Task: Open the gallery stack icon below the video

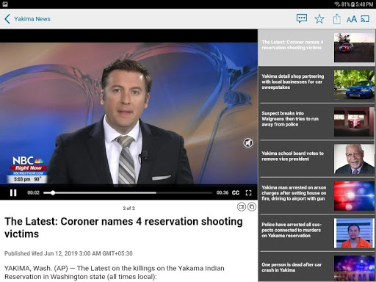Action: point(252,207)
